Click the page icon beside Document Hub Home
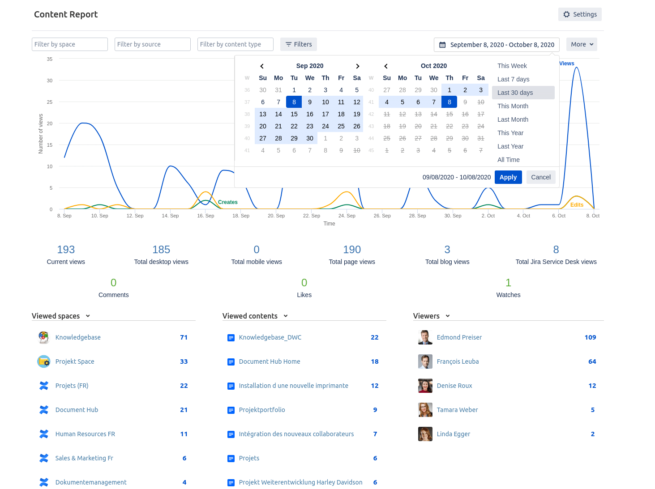655x489 pixels. pyautogui.click(x=231, y=361)
